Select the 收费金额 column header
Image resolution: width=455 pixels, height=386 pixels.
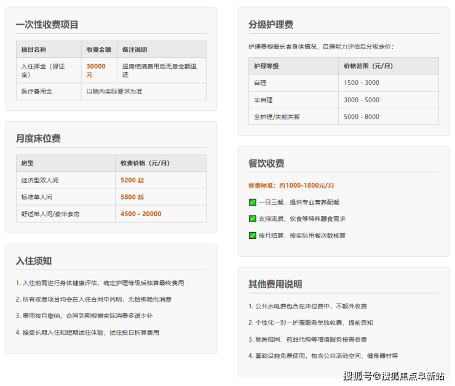coord(98,50)
